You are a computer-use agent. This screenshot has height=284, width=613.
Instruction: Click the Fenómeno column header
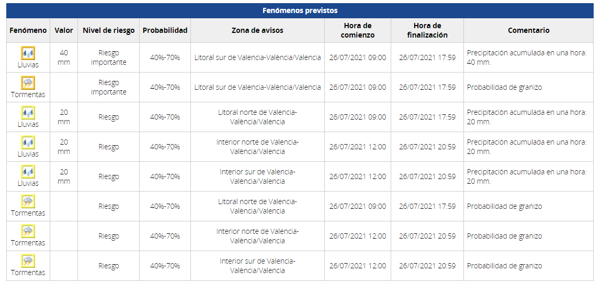(28, 30)
